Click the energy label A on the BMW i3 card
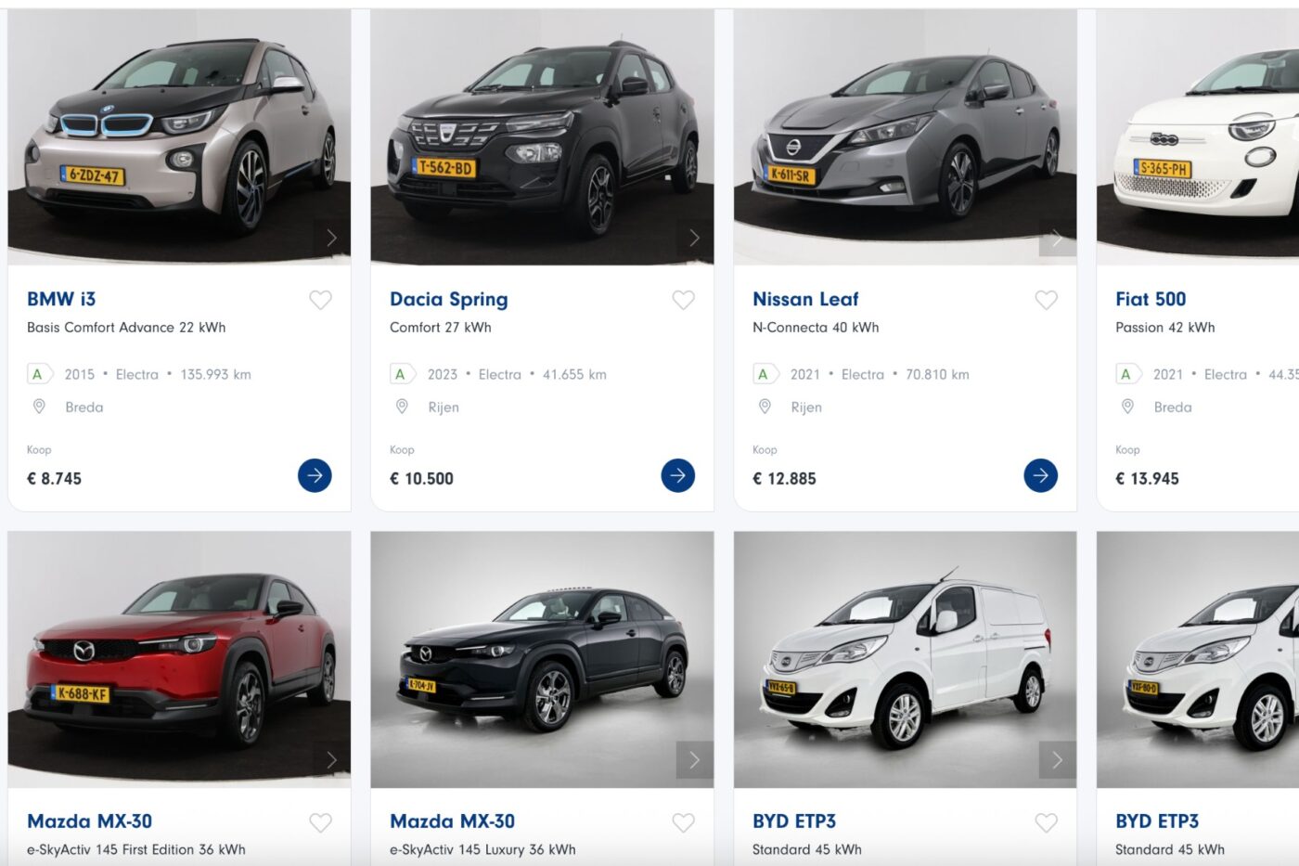The image size is (1299, 866). coord(37,374)
